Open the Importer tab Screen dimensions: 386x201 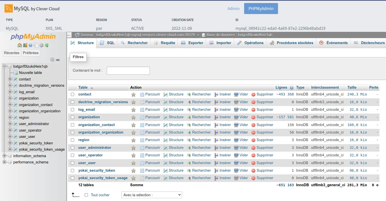click(220, 43)
